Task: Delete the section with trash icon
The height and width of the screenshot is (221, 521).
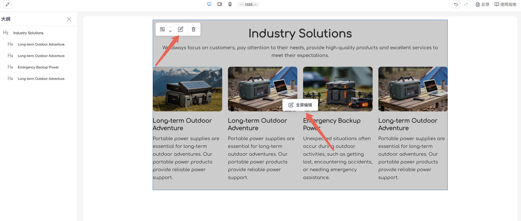Action: click(194, 29)
